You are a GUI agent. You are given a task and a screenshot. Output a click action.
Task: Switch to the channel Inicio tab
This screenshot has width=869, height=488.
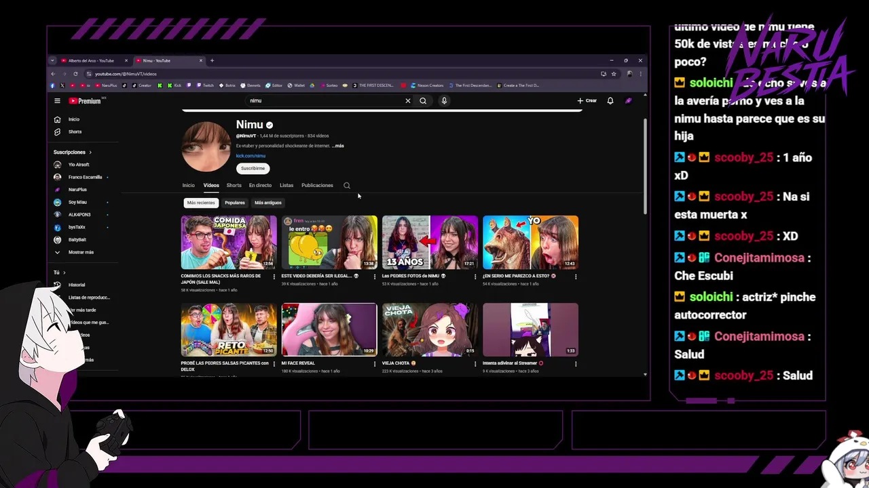[188, 185]
